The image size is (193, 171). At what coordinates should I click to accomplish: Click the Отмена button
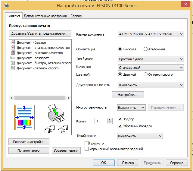pos(128,163)
